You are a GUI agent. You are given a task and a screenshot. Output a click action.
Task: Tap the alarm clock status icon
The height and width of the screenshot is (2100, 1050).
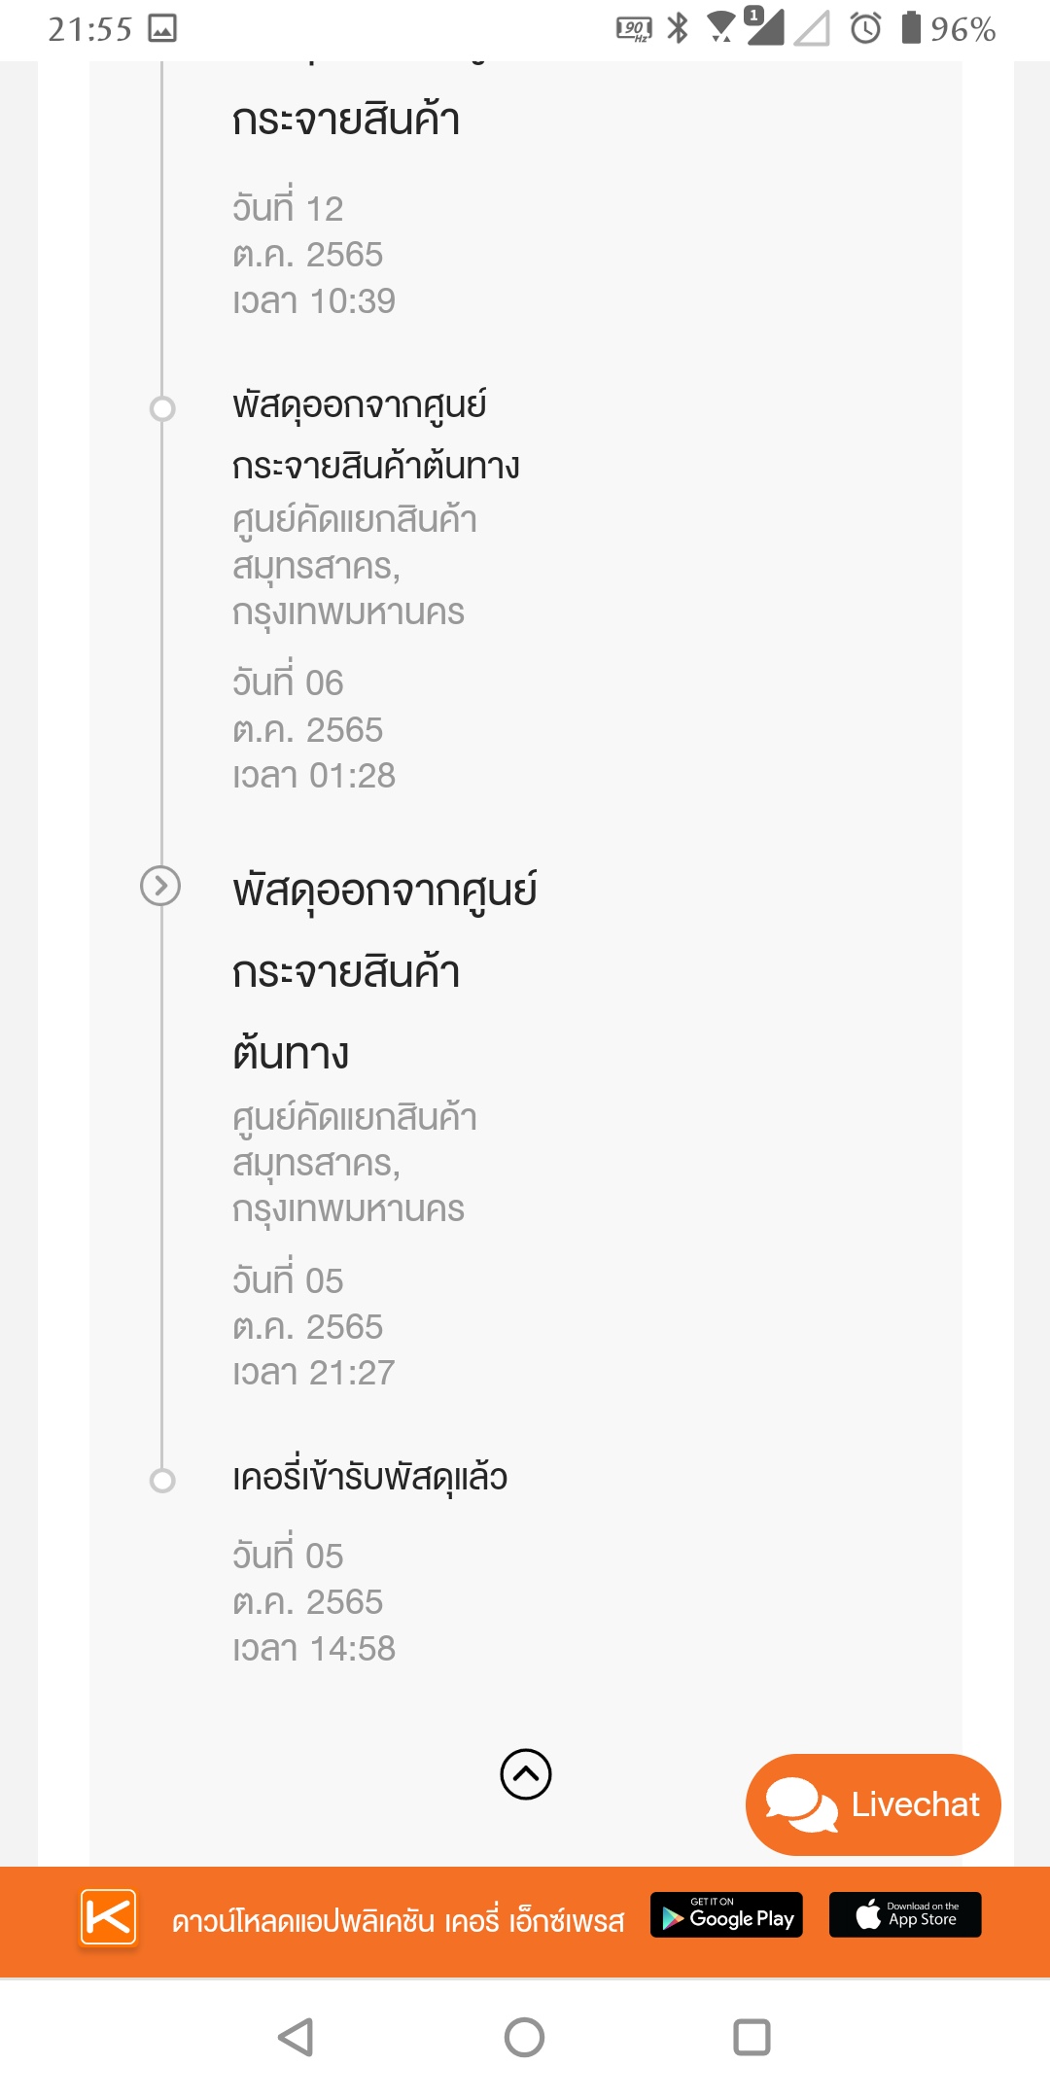[x=865, y=28]
